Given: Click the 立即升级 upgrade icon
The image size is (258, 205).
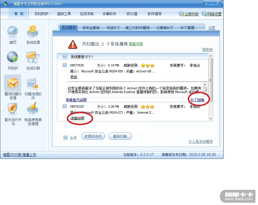Looking at the screenshot, I should [x=182, y=14].
